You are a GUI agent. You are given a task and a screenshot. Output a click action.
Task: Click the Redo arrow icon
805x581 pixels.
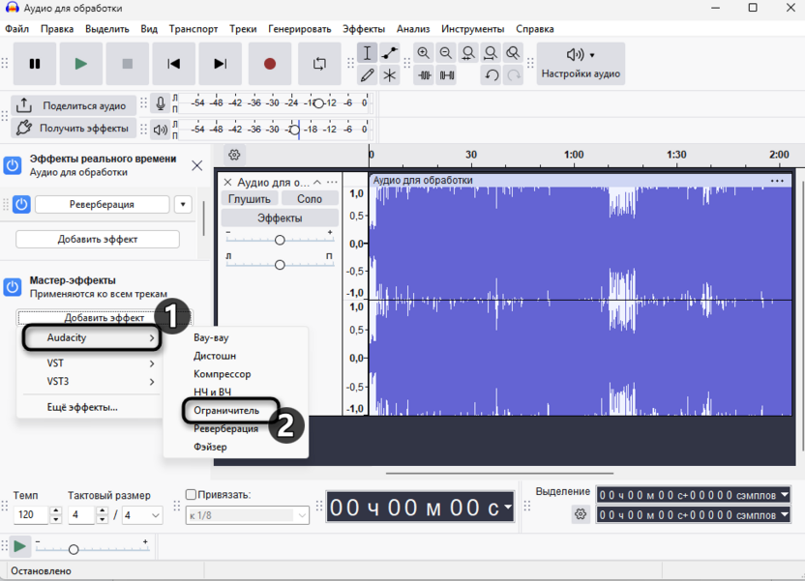pos(514,75)
